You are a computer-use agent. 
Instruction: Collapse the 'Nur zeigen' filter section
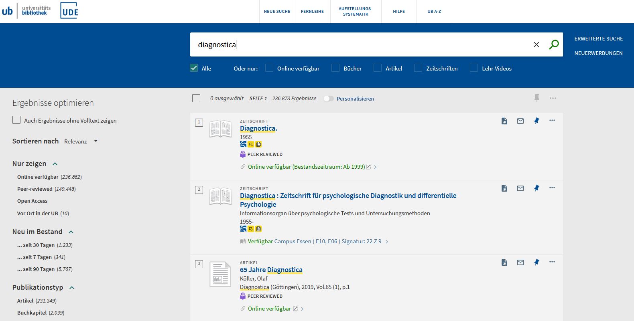pyautogui.click(x=55, y=164)
